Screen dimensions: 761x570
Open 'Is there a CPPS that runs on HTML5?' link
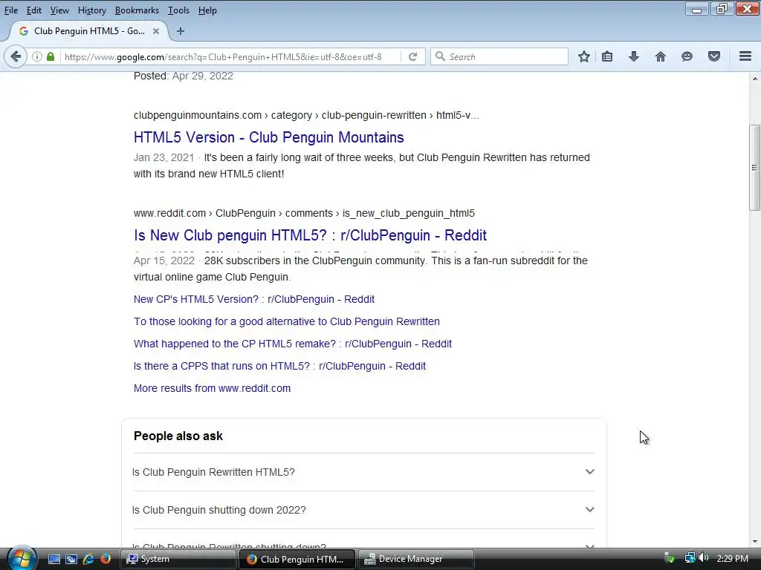279,366
